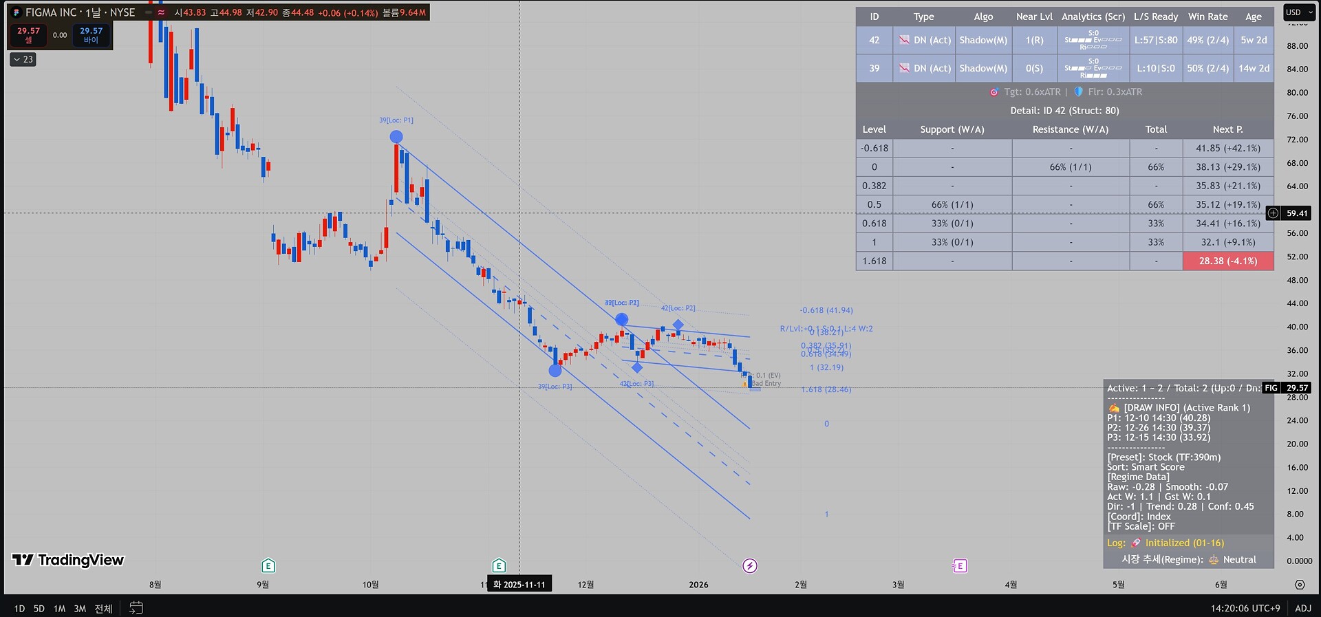The height and width of the screenshot is (617, 1321).
Task: Click the grey dash status indicator by NYSE
Action: click(148, 12)
